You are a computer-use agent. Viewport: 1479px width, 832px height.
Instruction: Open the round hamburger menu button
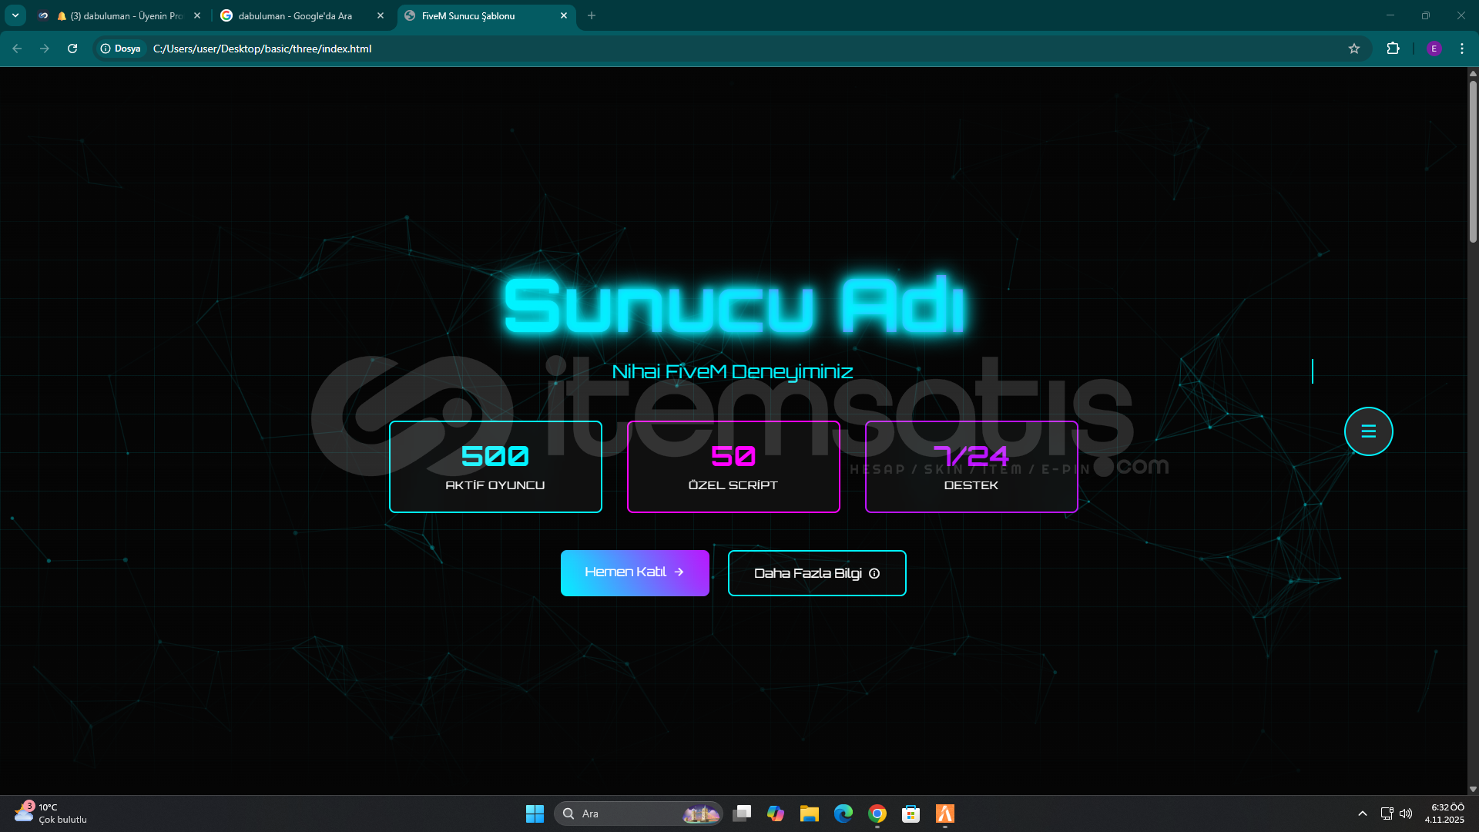1368,431
